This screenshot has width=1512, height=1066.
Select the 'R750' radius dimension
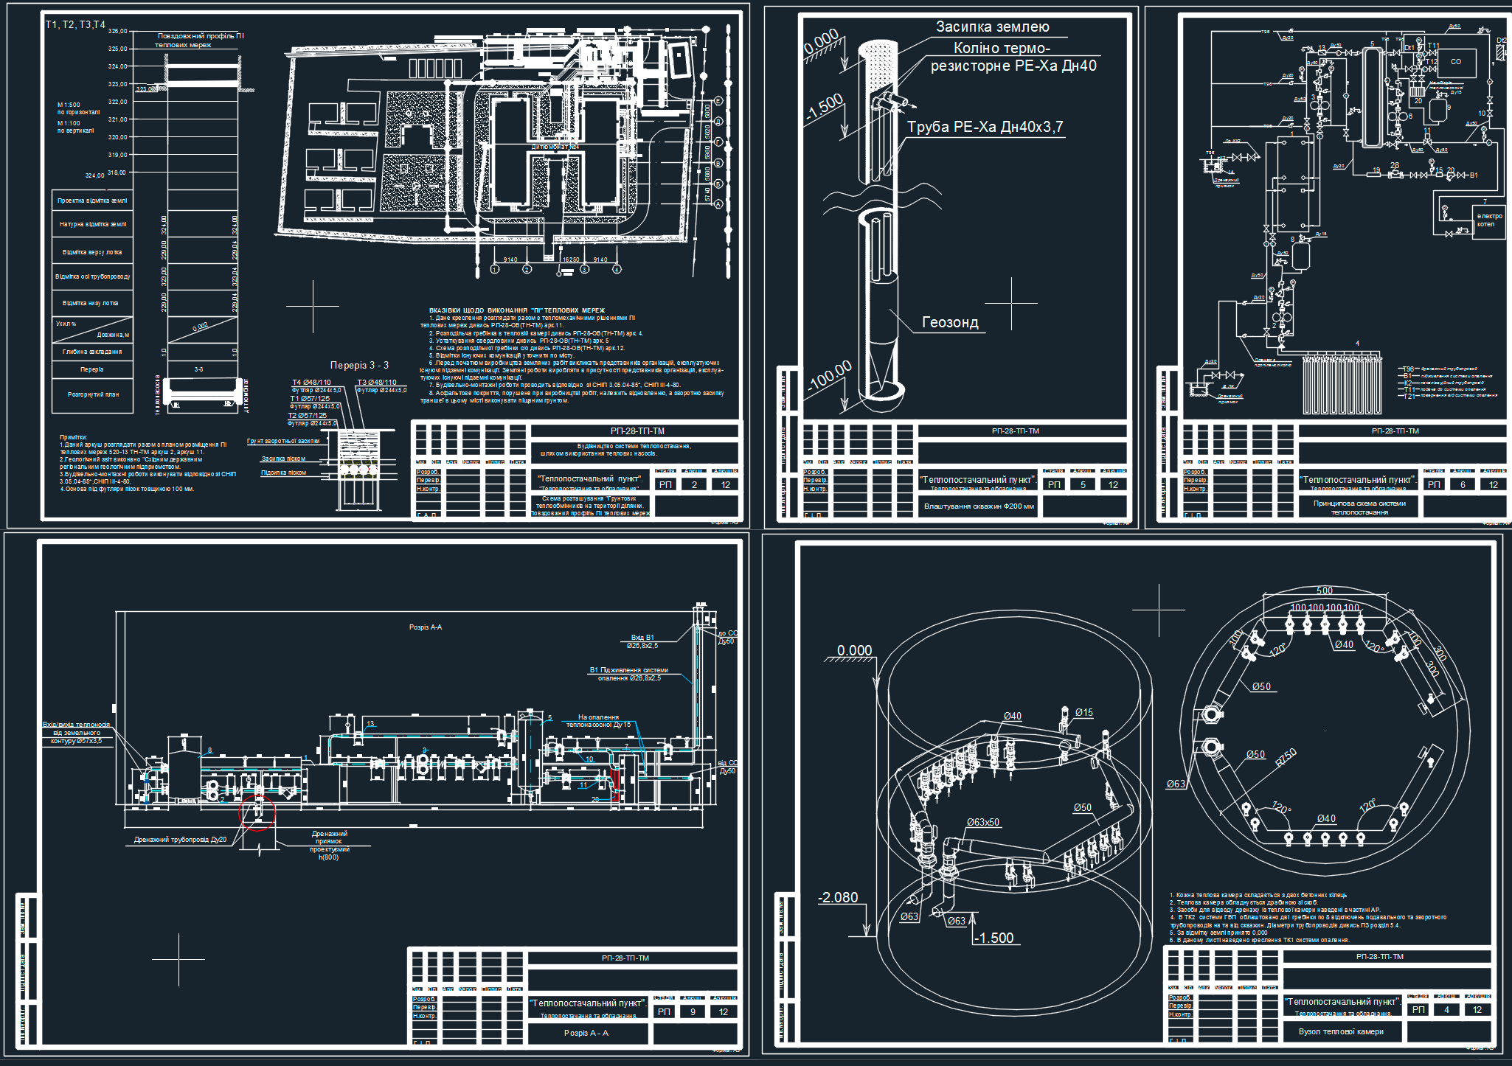coord(1286,758)
